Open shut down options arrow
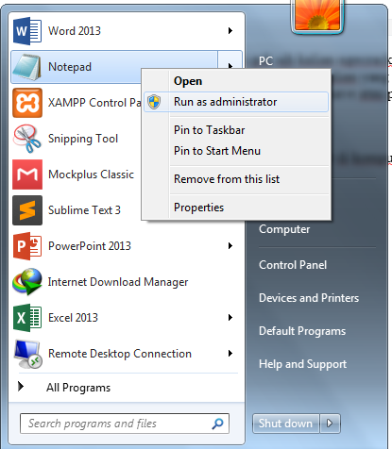 330,424
